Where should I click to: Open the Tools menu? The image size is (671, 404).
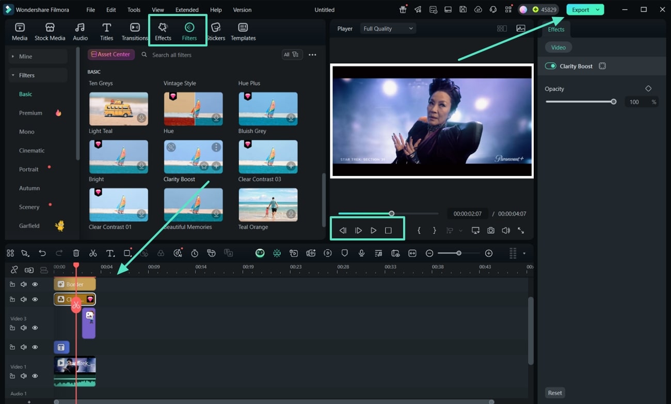134,10
